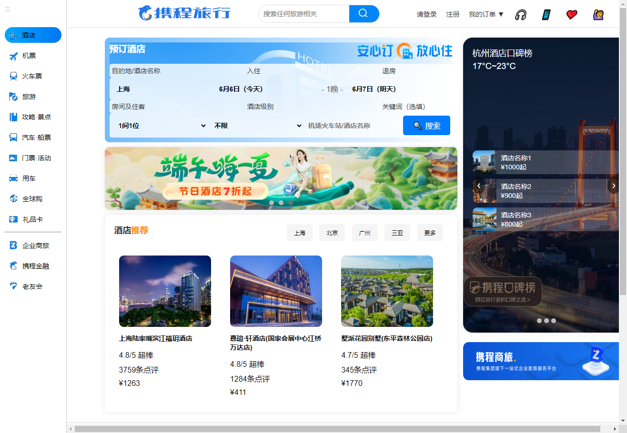This screenshot has height=433, width=627.
Task: Click 3759条点评 review count
Action: click(x=139, y=370)
